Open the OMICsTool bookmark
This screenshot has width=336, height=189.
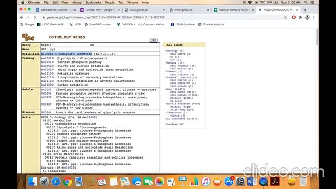pyautogui.click(x=126, y=25)
